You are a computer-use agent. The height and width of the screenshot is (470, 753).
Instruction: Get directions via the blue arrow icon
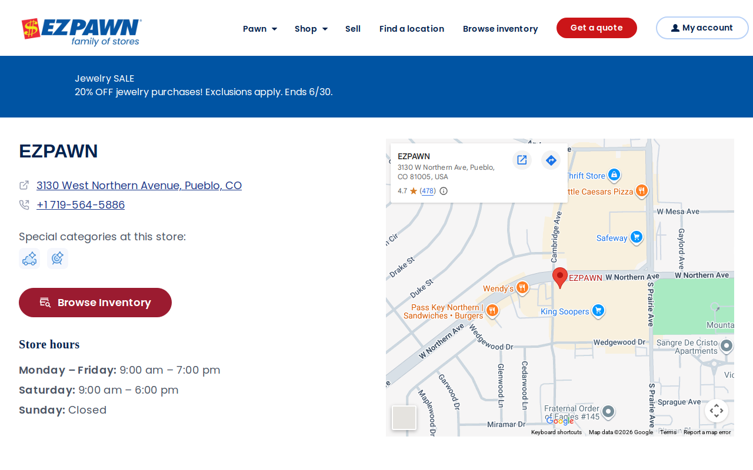551,160
